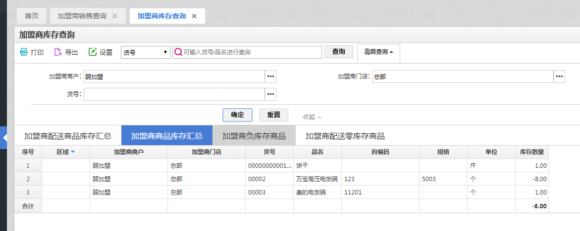Open 加盟商门店 ellipsis picker button
This screenshot has height=231, width=580.
tap(559, 77)
